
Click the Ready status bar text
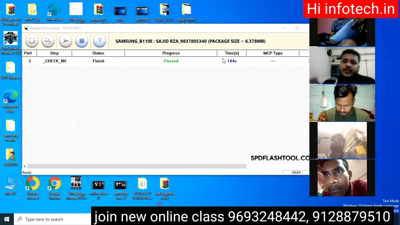tap(27, 172)
